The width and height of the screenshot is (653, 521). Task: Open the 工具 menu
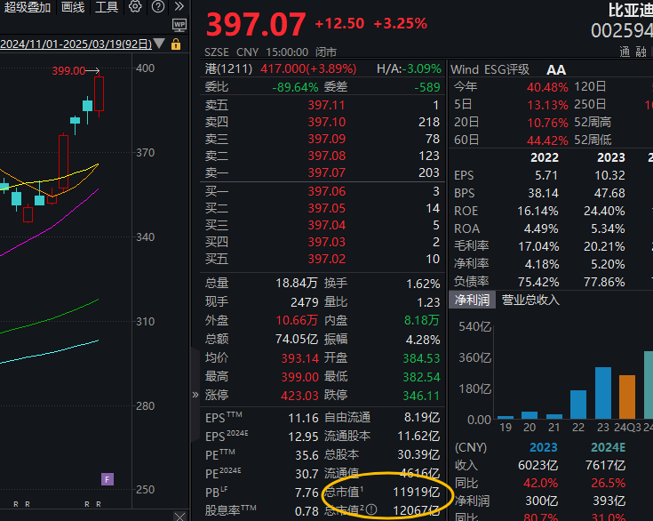[107, 7]
